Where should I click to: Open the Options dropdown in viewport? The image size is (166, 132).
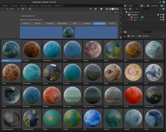(x=117, y=12)
